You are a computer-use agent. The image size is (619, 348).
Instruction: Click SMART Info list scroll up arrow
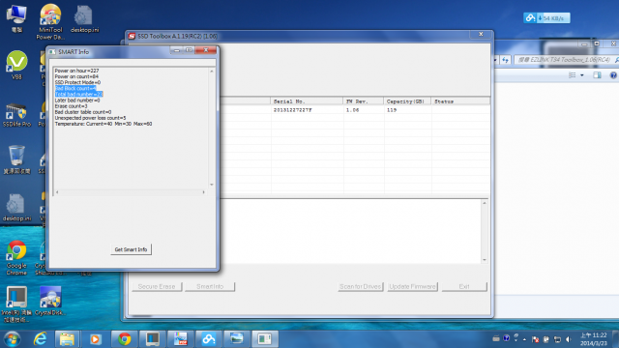[x=212, y=71]
